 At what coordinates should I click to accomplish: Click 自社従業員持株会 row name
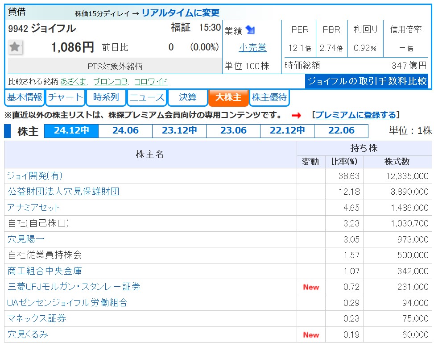45,255
